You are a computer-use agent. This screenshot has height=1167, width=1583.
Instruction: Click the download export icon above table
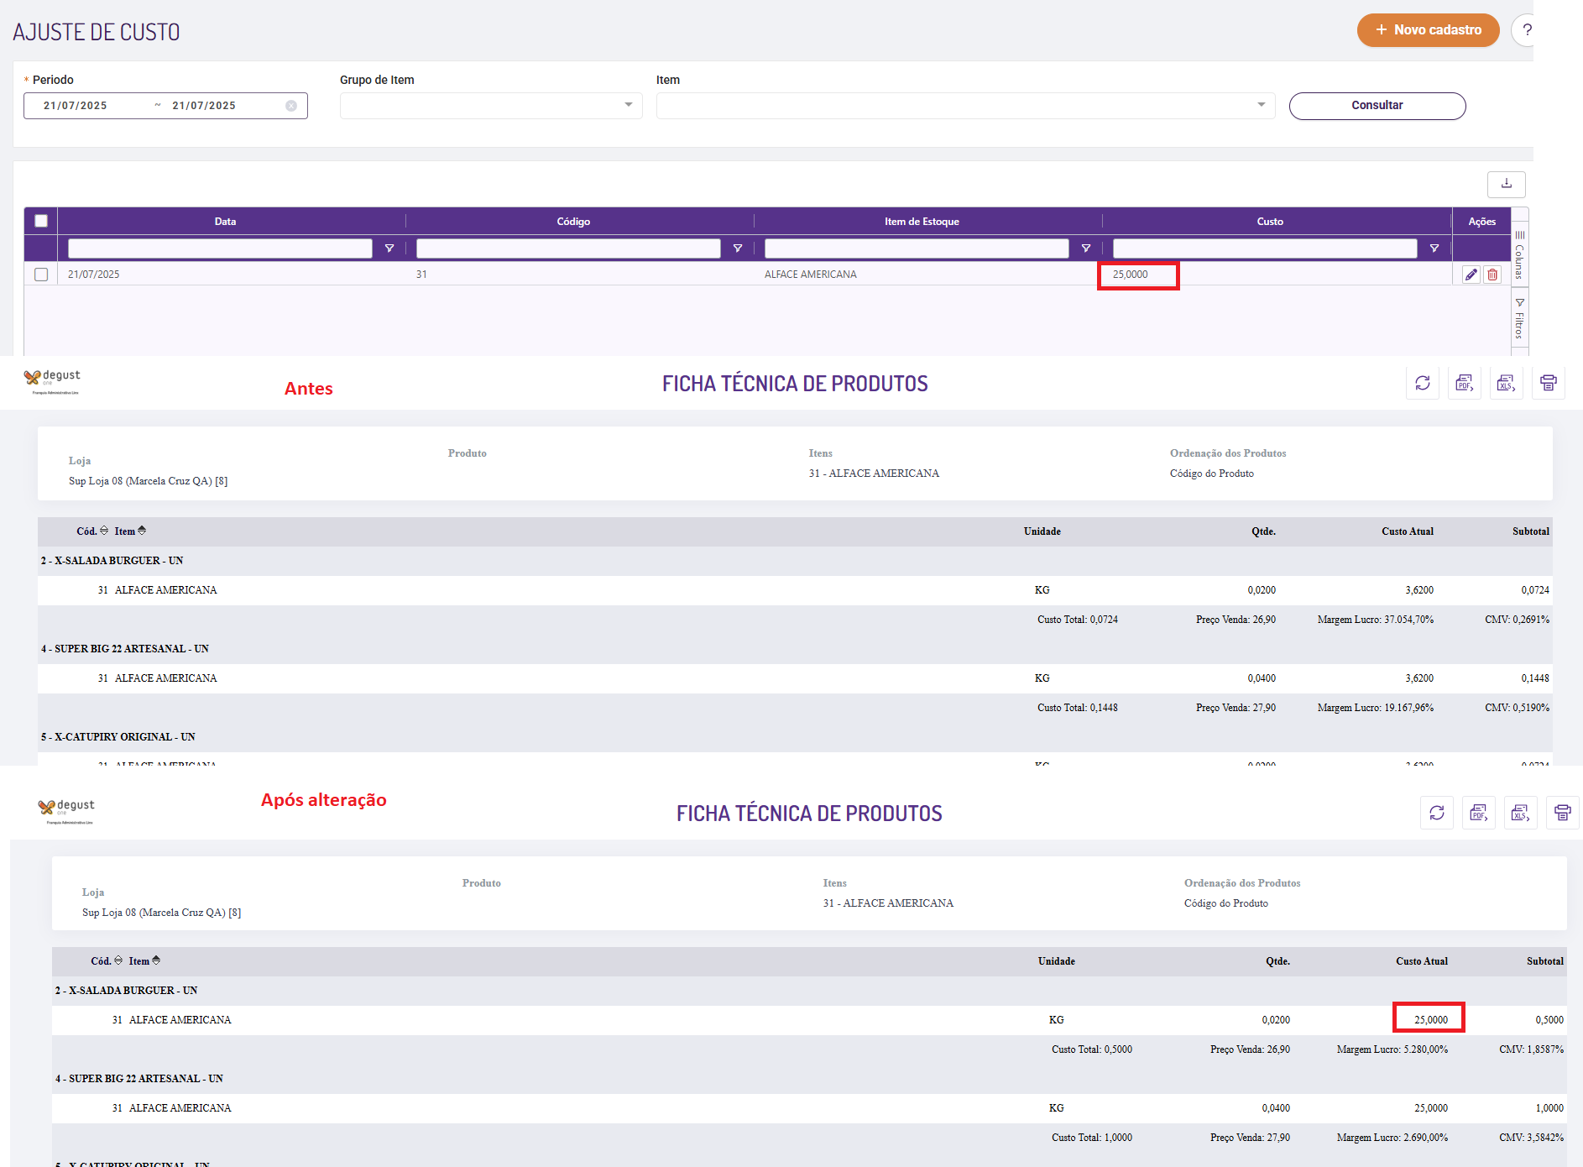coord(1507,184)
